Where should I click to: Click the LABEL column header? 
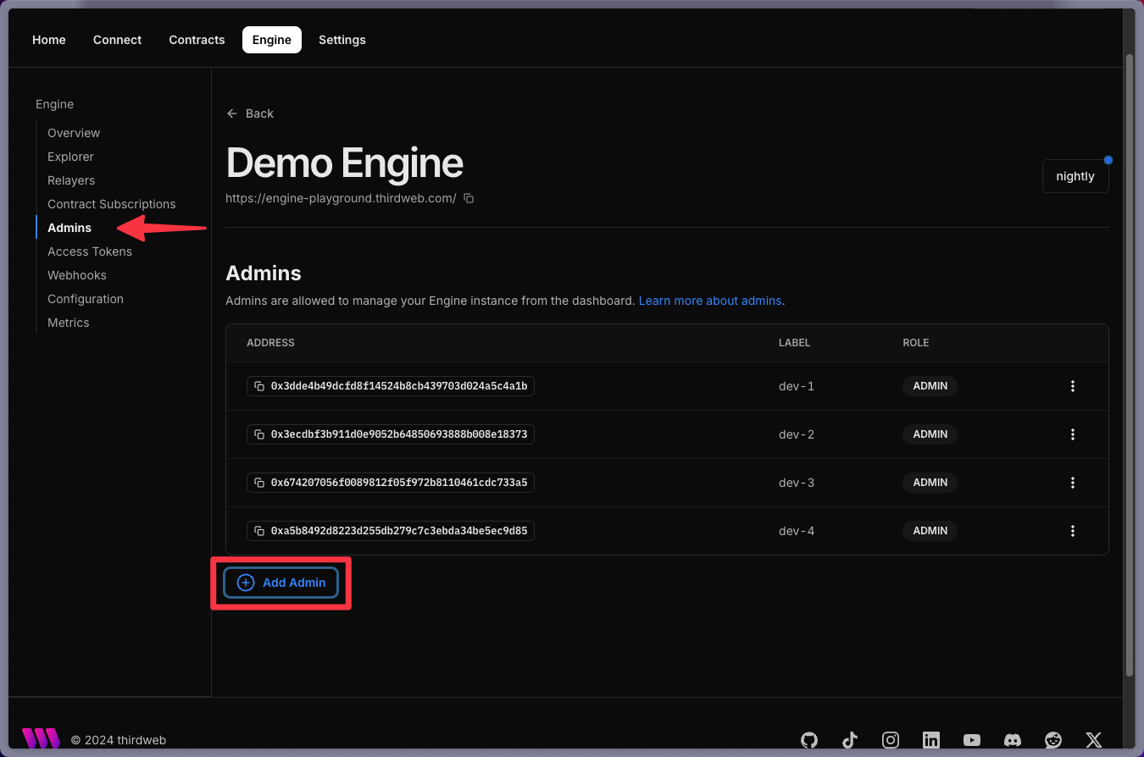pos(794,343)
